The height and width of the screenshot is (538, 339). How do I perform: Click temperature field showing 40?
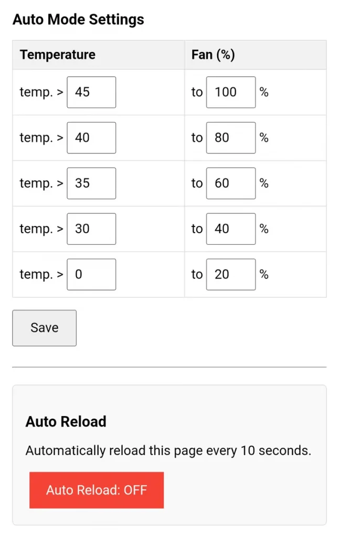tap(91, 138)
